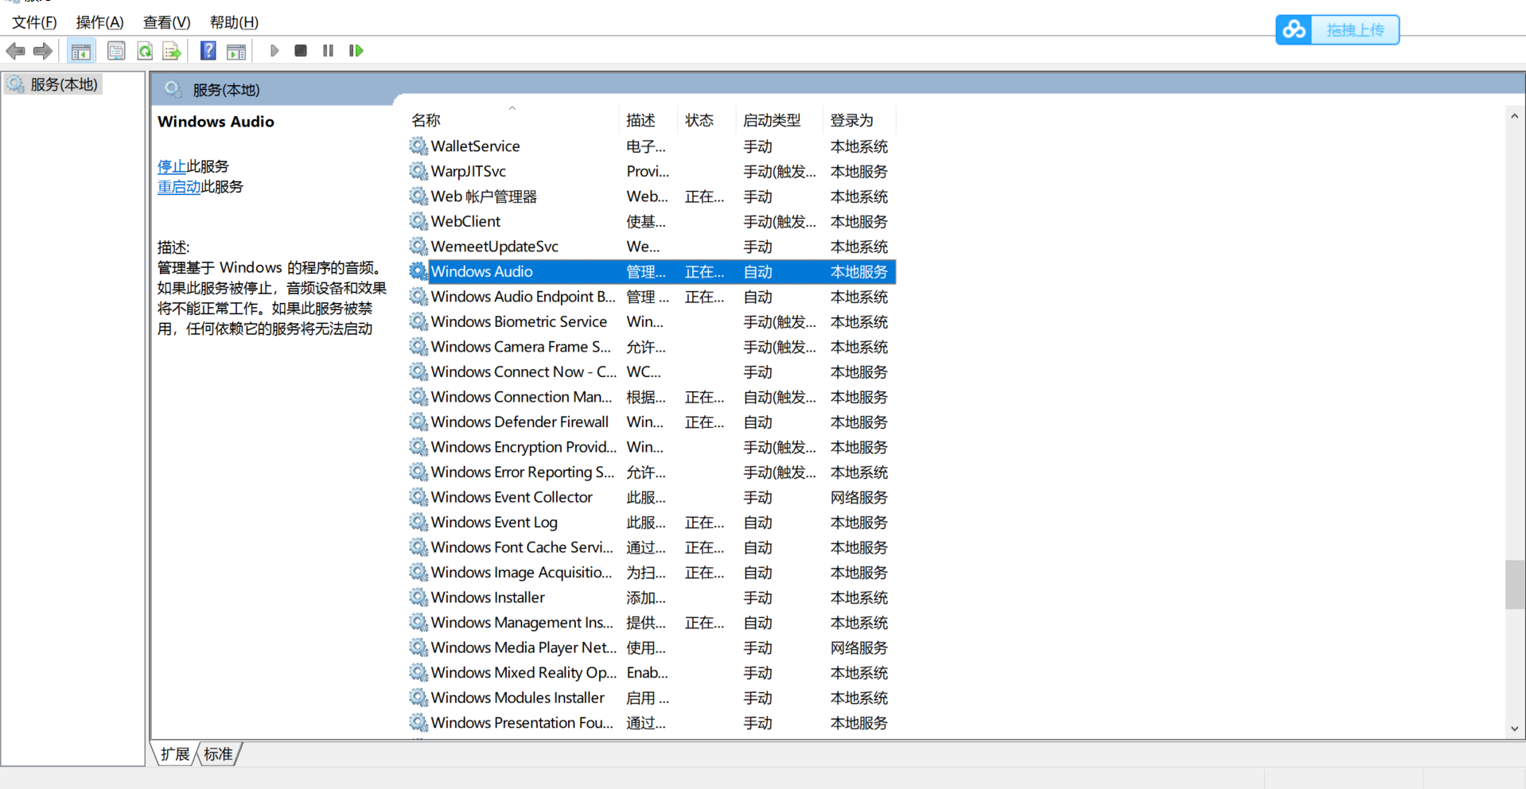1526x789 pixels.
Task: Click the gear icon of Windows Biometric Service
Action: [x=418, y=321]
